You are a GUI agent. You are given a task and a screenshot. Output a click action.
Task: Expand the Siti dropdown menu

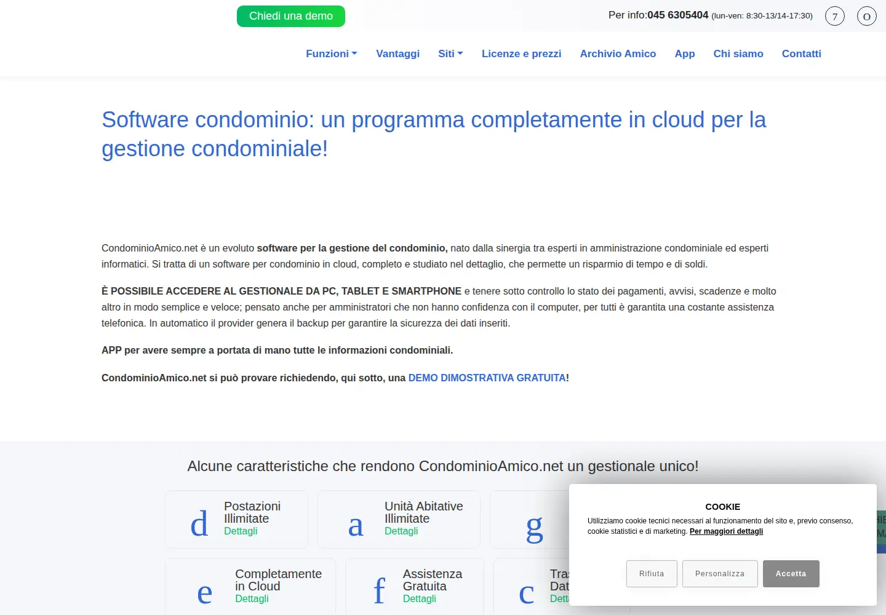click(450, 54)
